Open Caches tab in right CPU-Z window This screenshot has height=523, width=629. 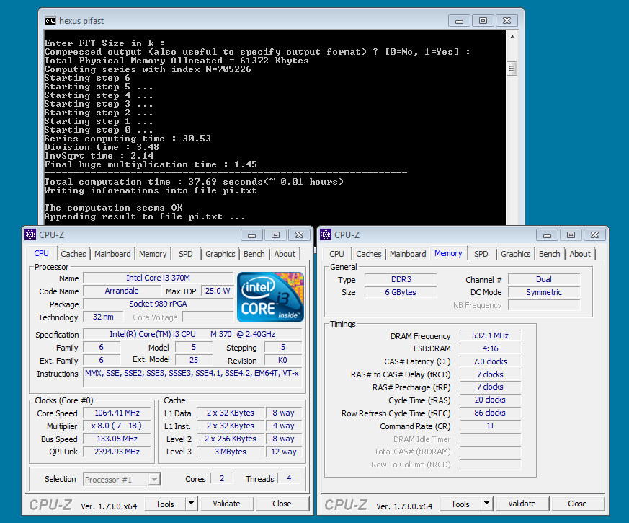coord(369,254)
